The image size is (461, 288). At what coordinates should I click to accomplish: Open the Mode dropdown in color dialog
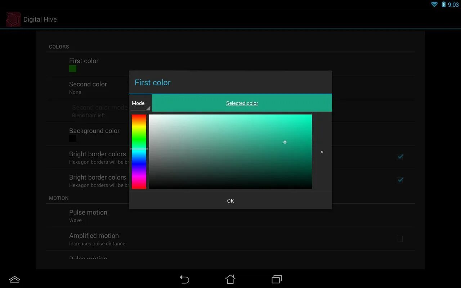click(x=140, y=103)
